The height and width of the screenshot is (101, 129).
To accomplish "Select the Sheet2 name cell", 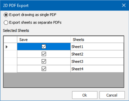I will click(97, 54).
